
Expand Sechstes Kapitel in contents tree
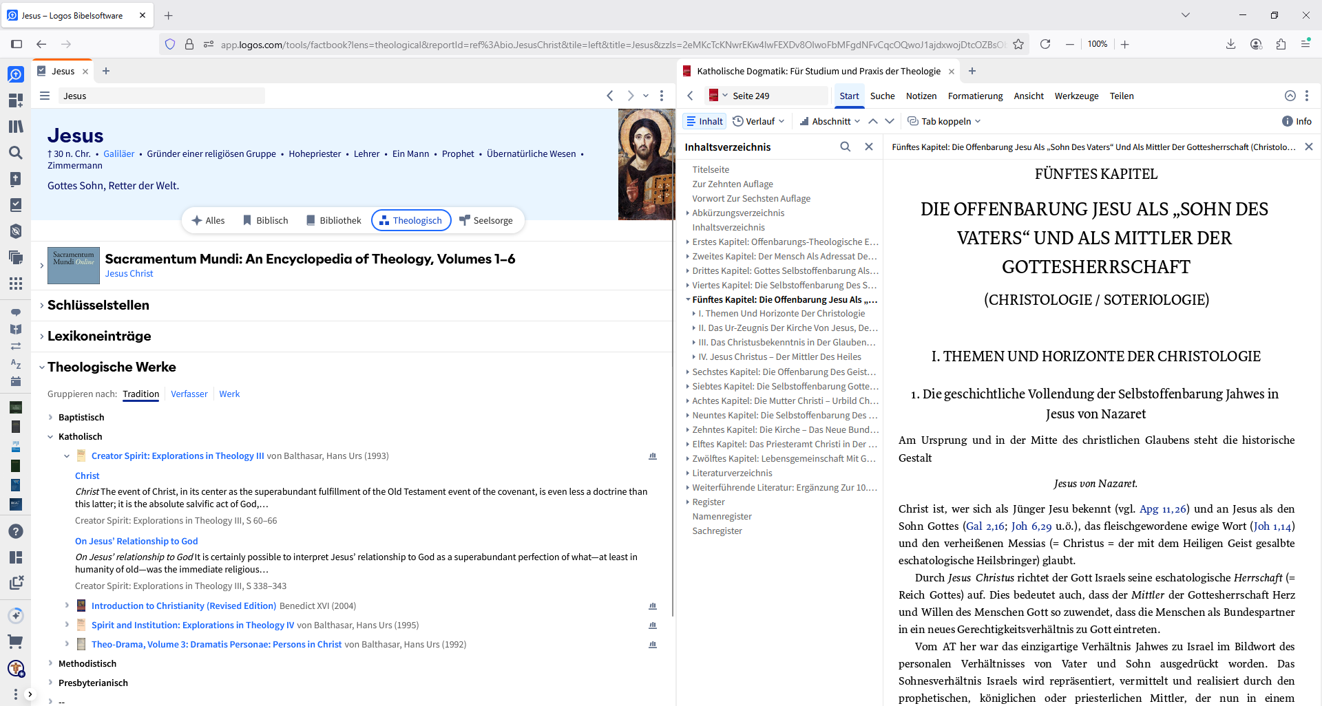pos(688,372)
